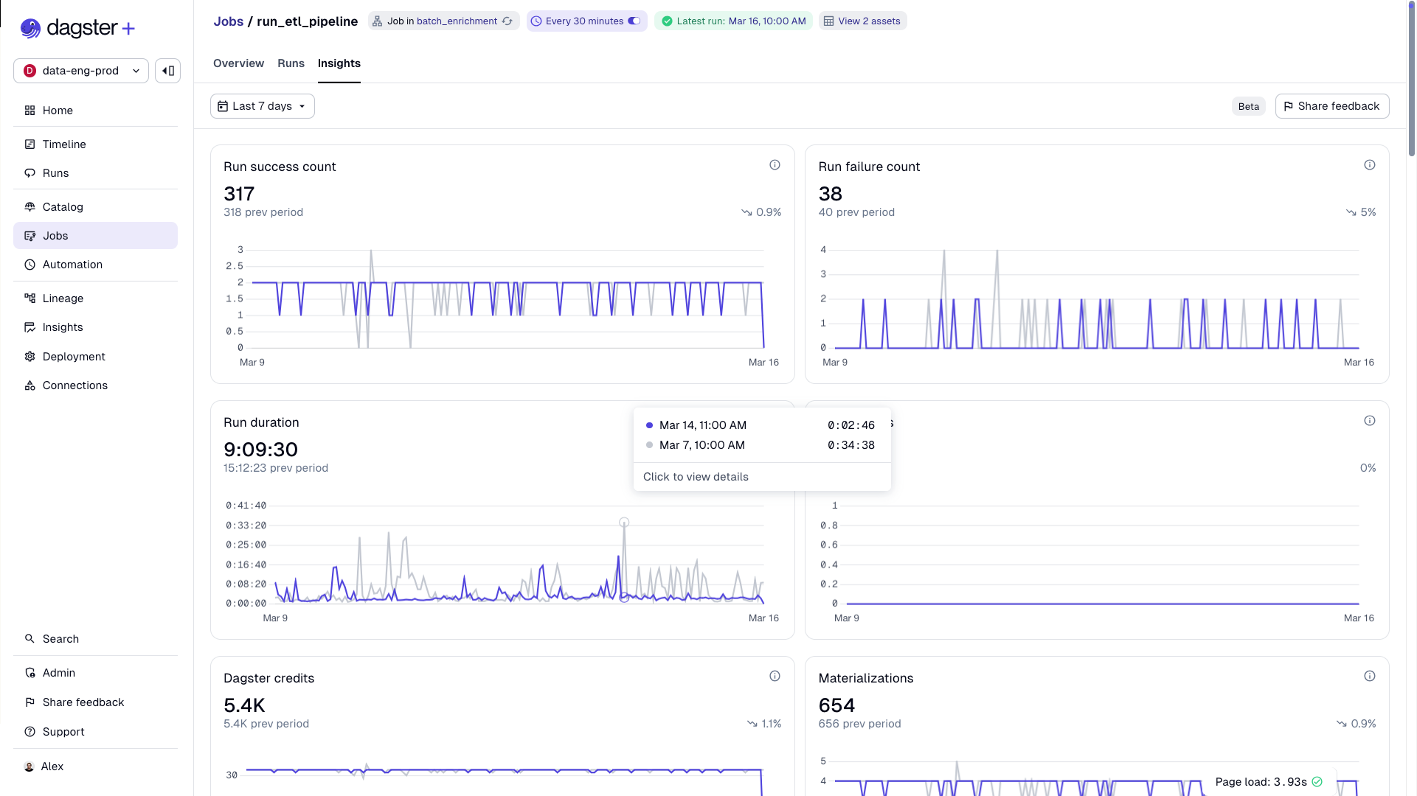Click reload icon next to batch_enrichment
1417x796 pixels.
point(507,21)
